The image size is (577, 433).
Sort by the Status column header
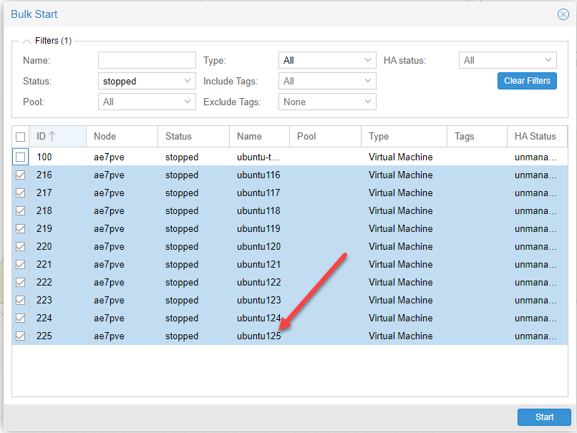click(193, 137)
